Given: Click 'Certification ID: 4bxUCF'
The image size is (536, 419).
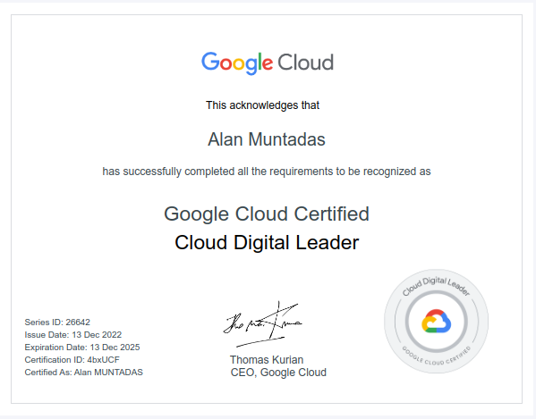Looking at the screenshot, I should point(72,360).
